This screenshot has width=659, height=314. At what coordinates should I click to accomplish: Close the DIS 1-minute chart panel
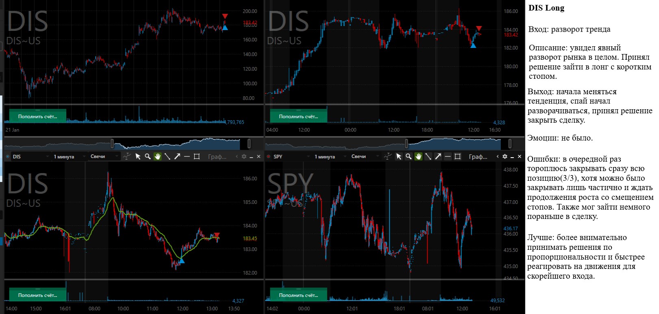(259, 156)
